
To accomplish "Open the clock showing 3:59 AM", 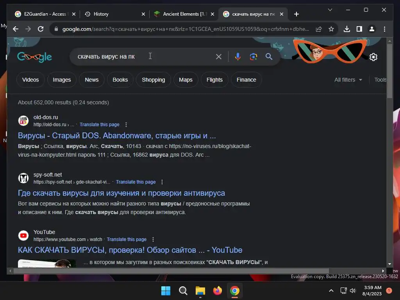I will click(372, 291).
